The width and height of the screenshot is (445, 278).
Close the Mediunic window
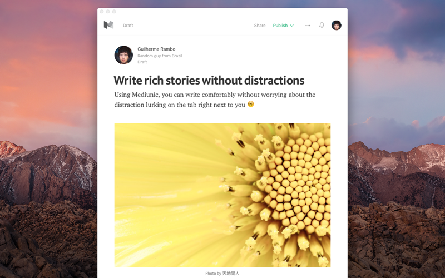tap(102, 12)
